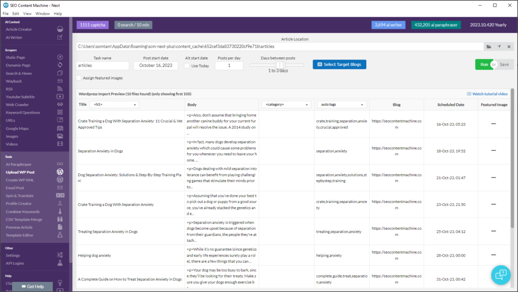Check the Use Today option
Screen dimensions: 518x292
(187, 66)
